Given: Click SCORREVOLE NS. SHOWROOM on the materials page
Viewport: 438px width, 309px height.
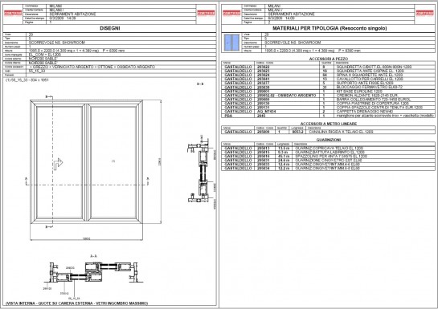Looking at the screenshot, I should click(x=293, y=43).
